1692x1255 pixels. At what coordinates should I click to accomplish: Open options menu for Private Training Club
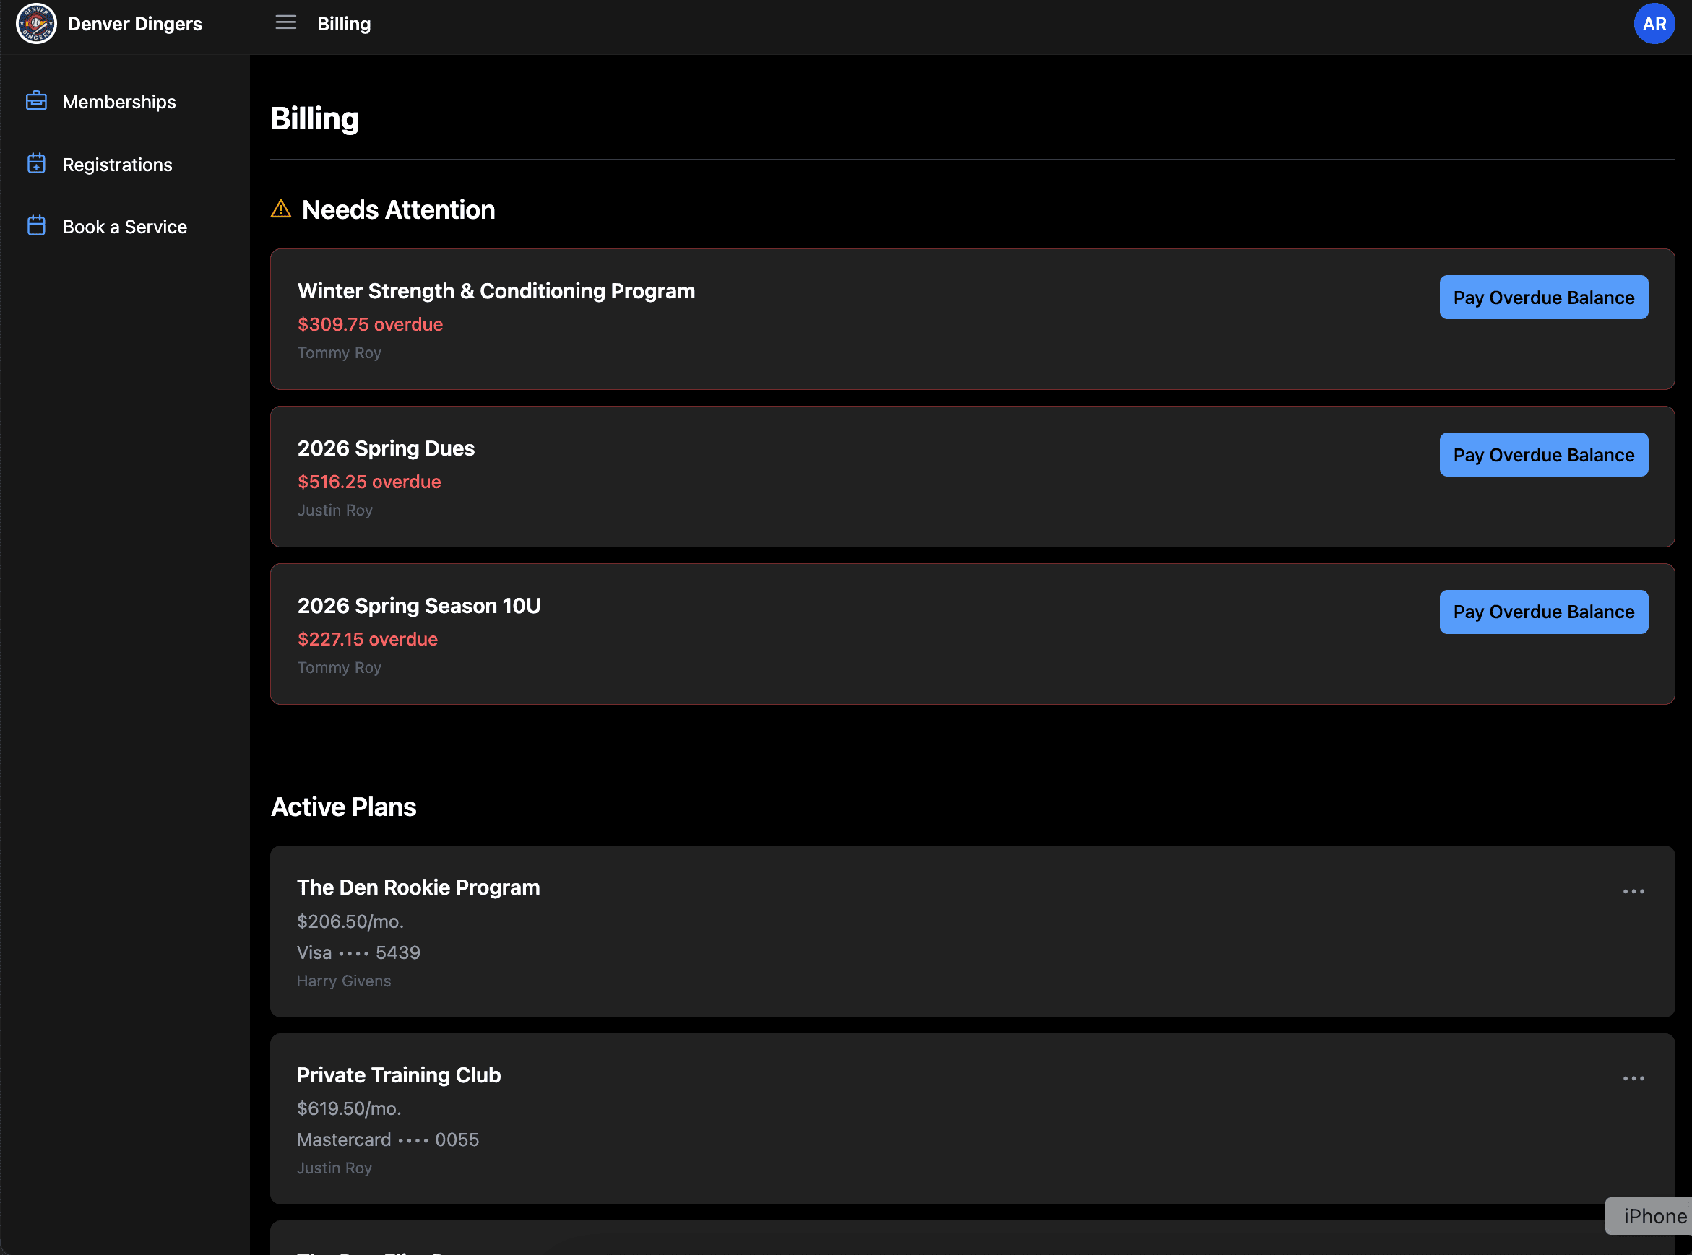(1633, 1078)
